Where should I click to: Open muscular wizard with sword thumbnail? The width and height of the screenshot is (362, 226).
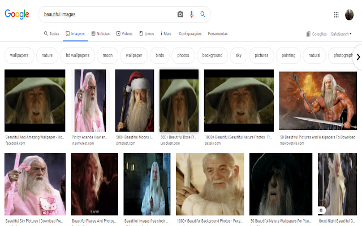[318, 101]
